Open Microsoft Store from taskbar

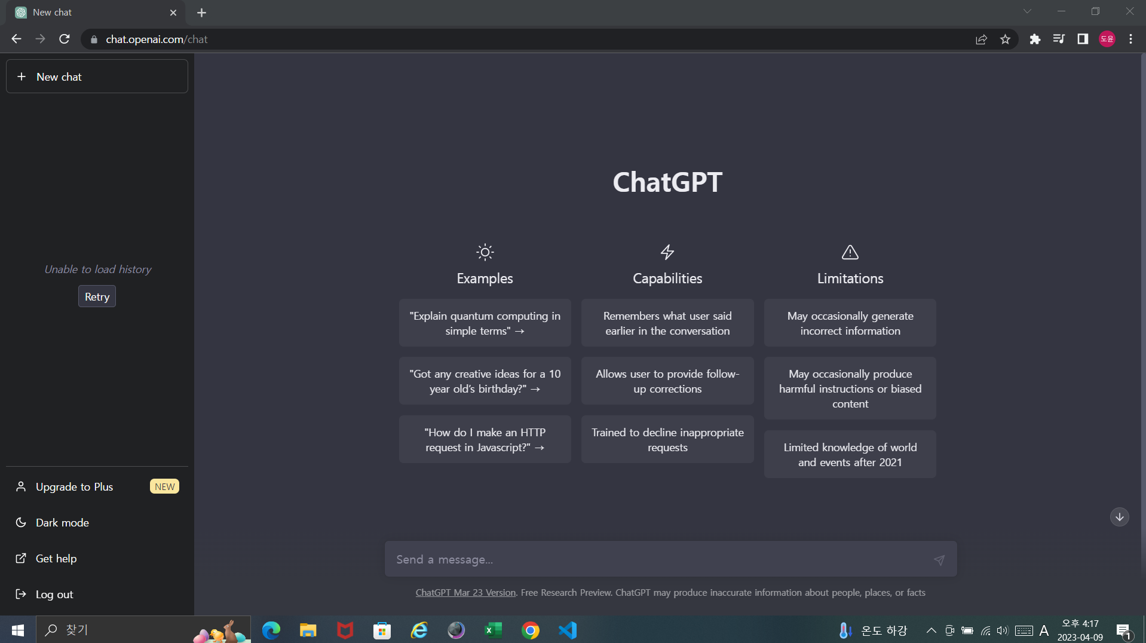382,630
